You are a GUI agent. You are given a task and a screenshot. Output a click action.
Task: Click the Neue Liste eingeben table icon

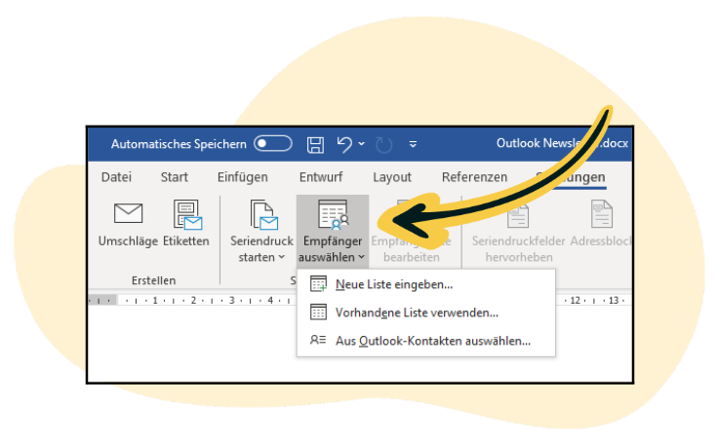click(318, 284)
